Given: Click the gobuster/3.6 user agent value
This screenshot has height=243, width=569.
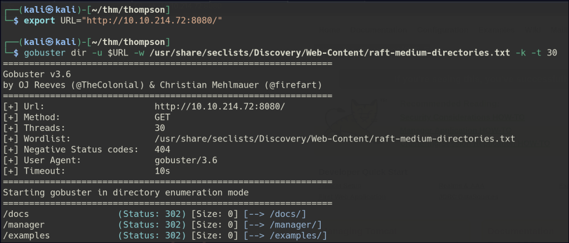Looking at the screenshot, I should [184, 160].
